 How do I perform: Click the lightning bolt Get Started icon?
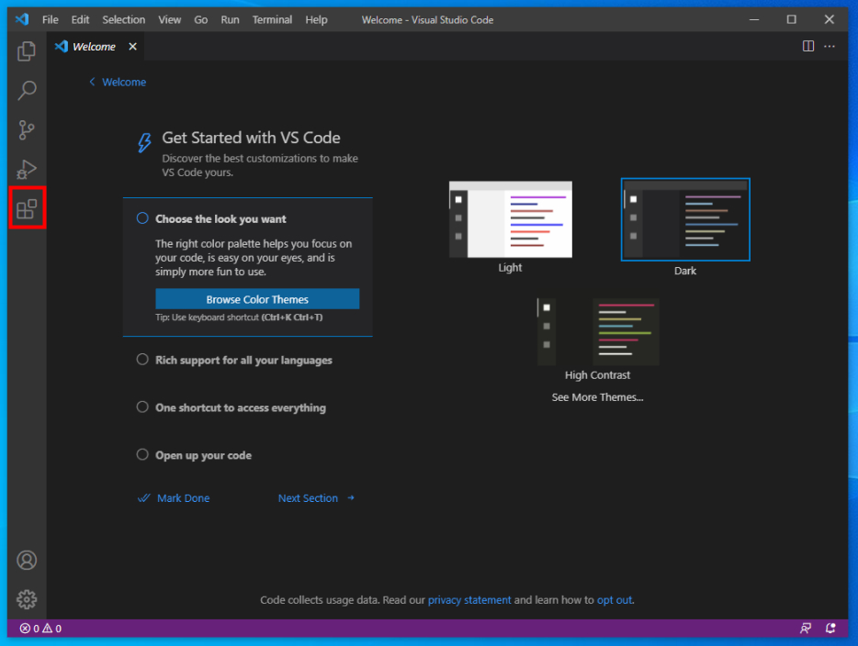coord(144,142)
